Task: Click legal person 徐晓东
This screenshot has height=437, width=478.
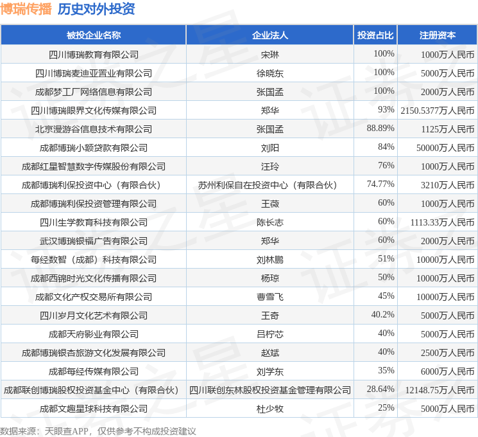Action: click(269, 74)
